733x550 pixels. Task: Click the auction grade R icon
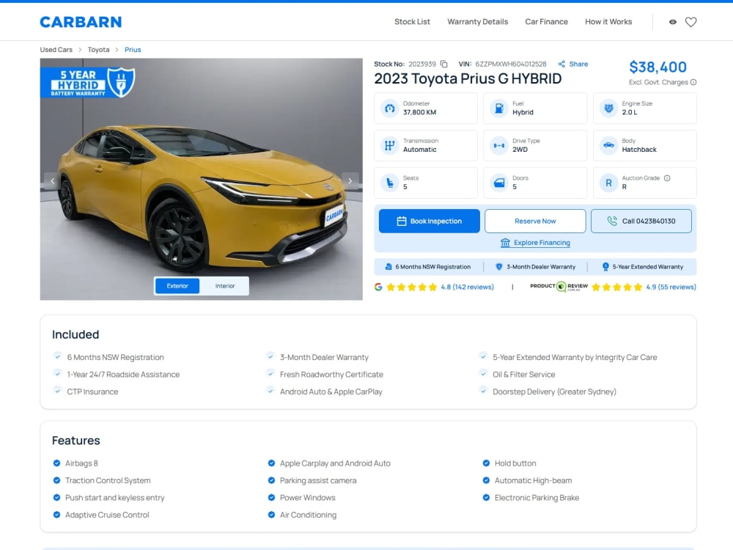[608, 183]
